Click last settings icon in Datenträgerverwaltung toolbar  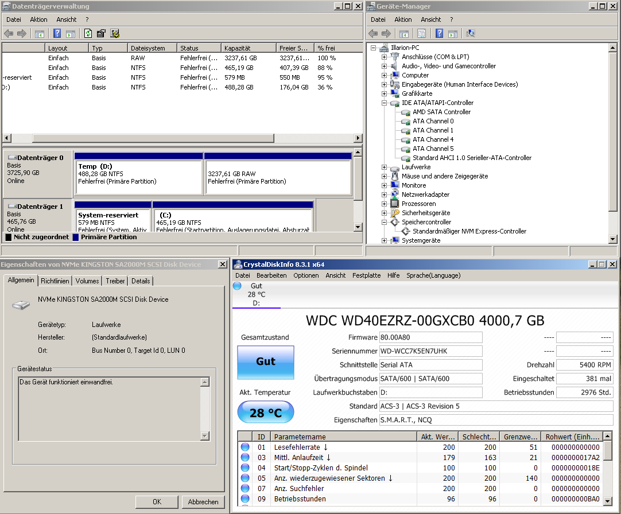point(115,34)
